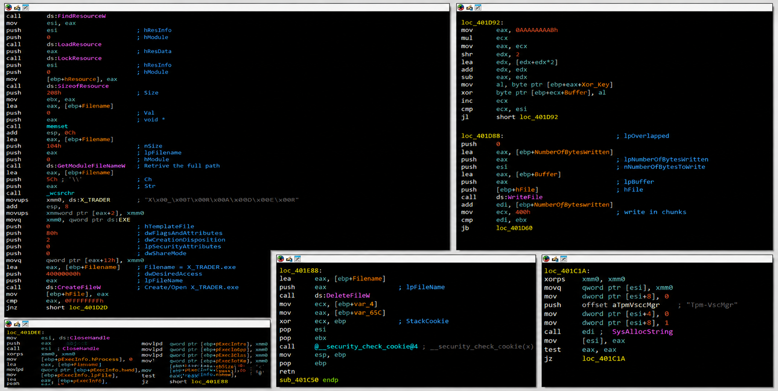Select the ds:FindResourceW call operand
The width and height of the screenshot is (778, 391).
pos(76,16)
